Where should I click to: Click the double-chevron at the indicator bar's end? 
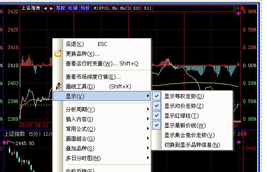coord(236,8)
